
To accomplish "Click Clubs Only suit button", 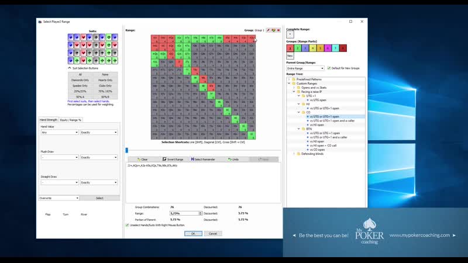I will (x=105, y=86).
